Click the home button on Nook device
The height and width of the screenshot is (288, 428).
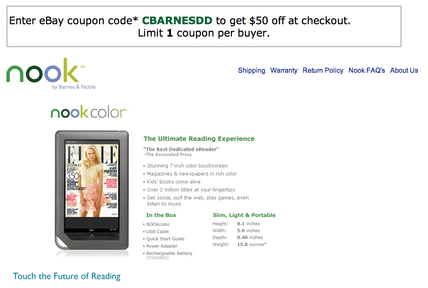pyautogui.click(x=92, y=237)
